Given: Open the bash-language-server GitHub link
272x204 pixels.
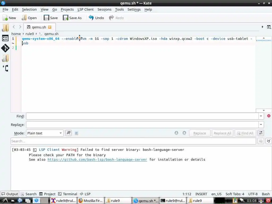Looking at the screenshot, I should pyautogui.click(x=97, y=159).
